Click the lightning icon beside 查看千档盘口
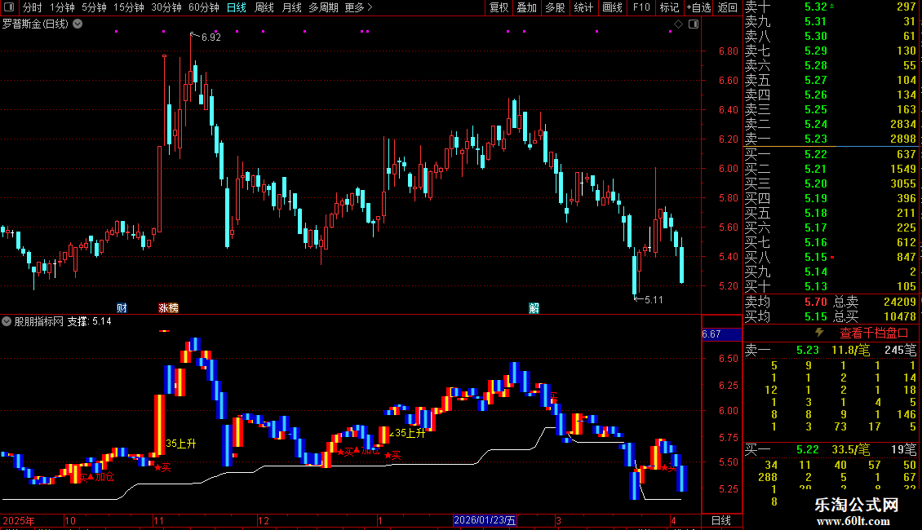 point(820,333)
